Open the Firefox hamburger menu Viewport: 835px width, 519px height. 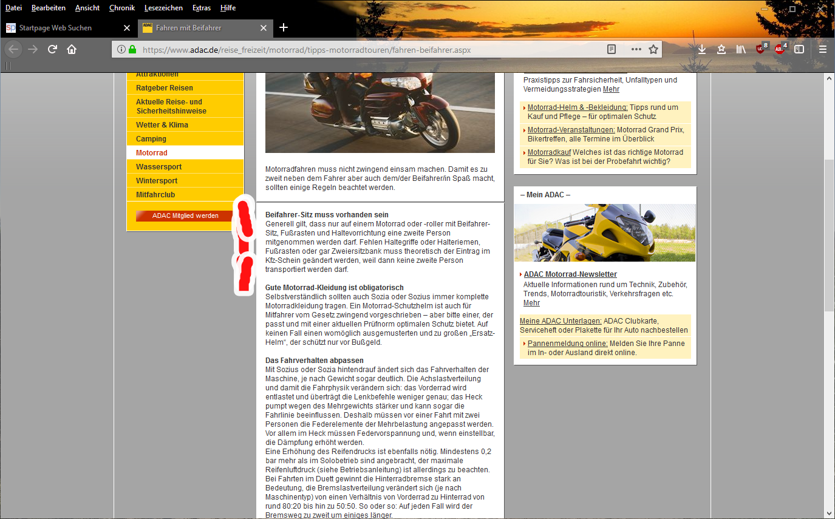coord(822,49)
